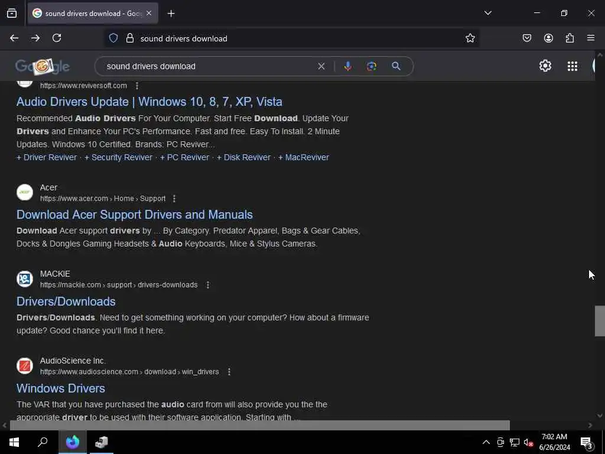605x454 pixels.
Task: Open the Windows Drivers result
Action: 61,388
